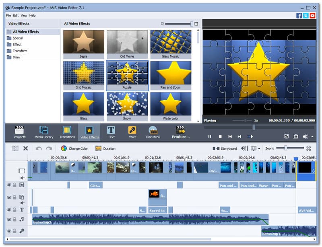Viewport: 322px width, 247px height.
Task: Expand the volume control arrow
Action: pos(312,136)
